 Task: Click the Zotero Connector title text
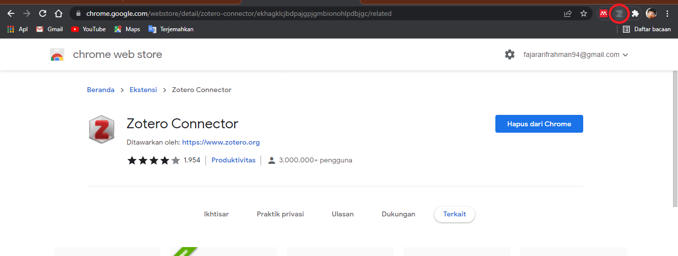tap(183, 123)
